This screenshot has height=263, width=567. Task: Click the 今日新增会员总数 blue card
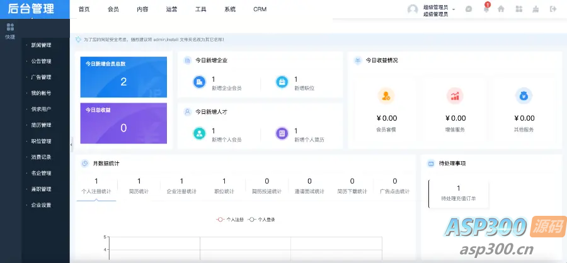click(123, 77)
